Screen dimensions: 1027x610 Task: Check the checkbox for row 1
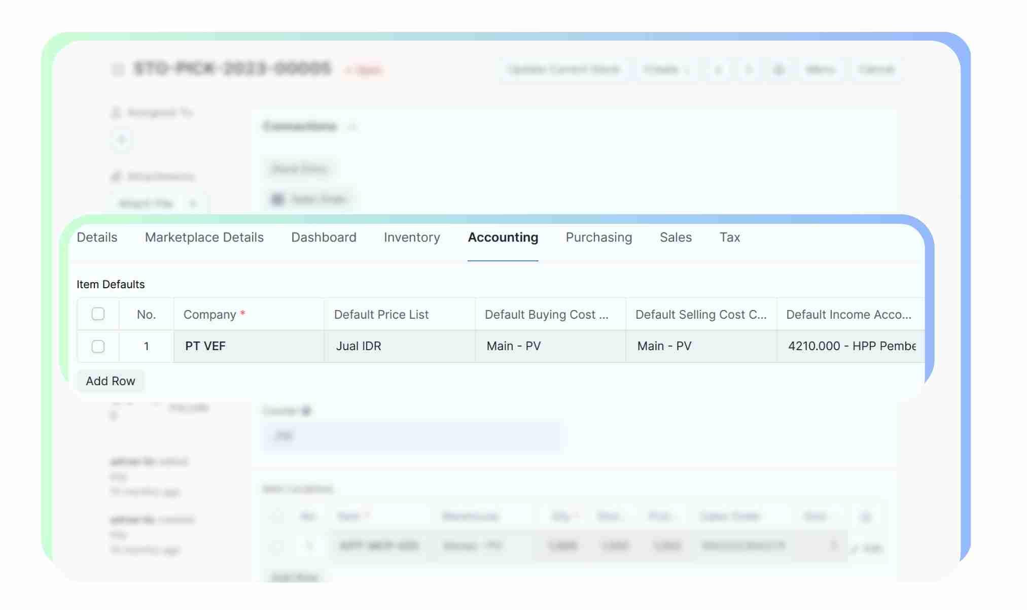98,347
